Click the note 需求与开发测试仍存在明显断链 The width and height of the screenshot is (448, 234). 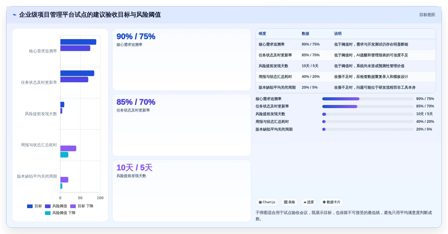pyautogui.click(x=382, y=44)
